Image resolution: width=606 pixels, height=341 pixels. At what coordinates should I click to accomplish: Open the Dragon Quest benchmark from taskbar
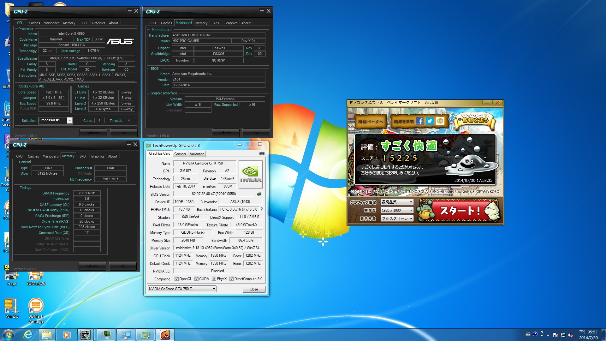pos(165,334)
